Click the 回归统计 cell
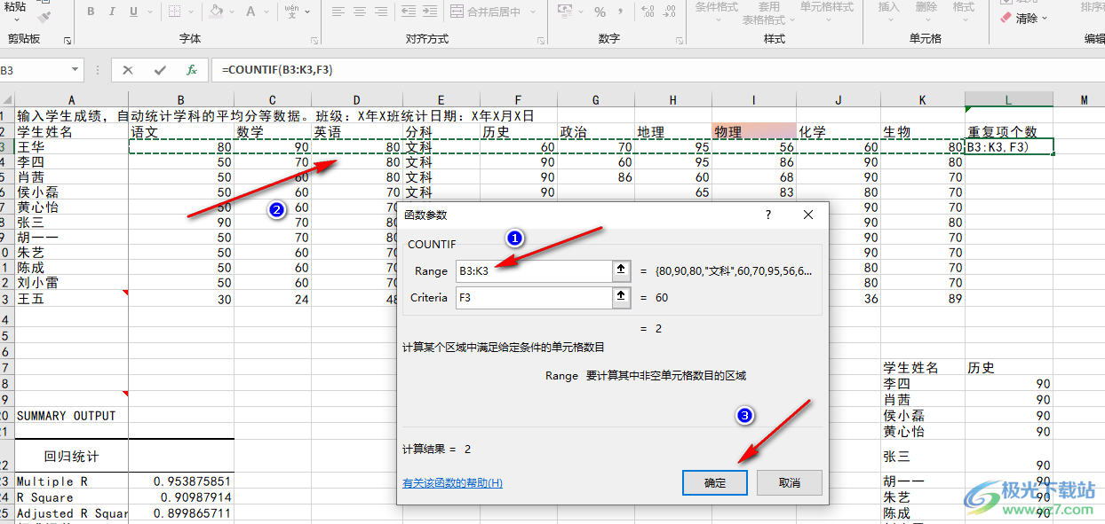The height and width of the screenshot is (524, 1105). [71, 457]
